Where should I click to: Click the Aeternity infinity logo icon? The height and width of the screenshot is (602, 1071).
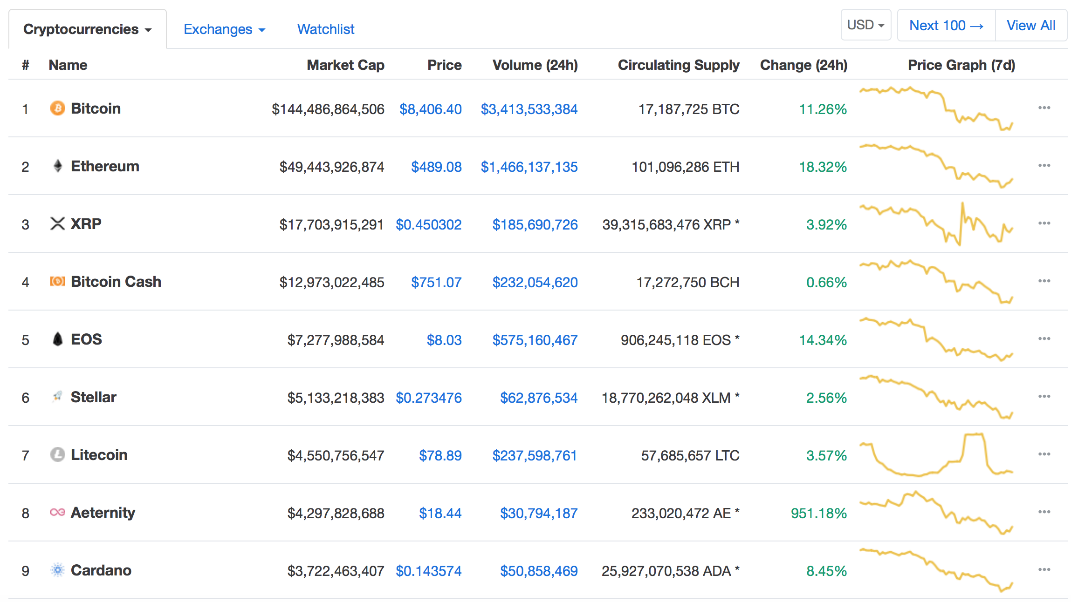click(57, 512)
